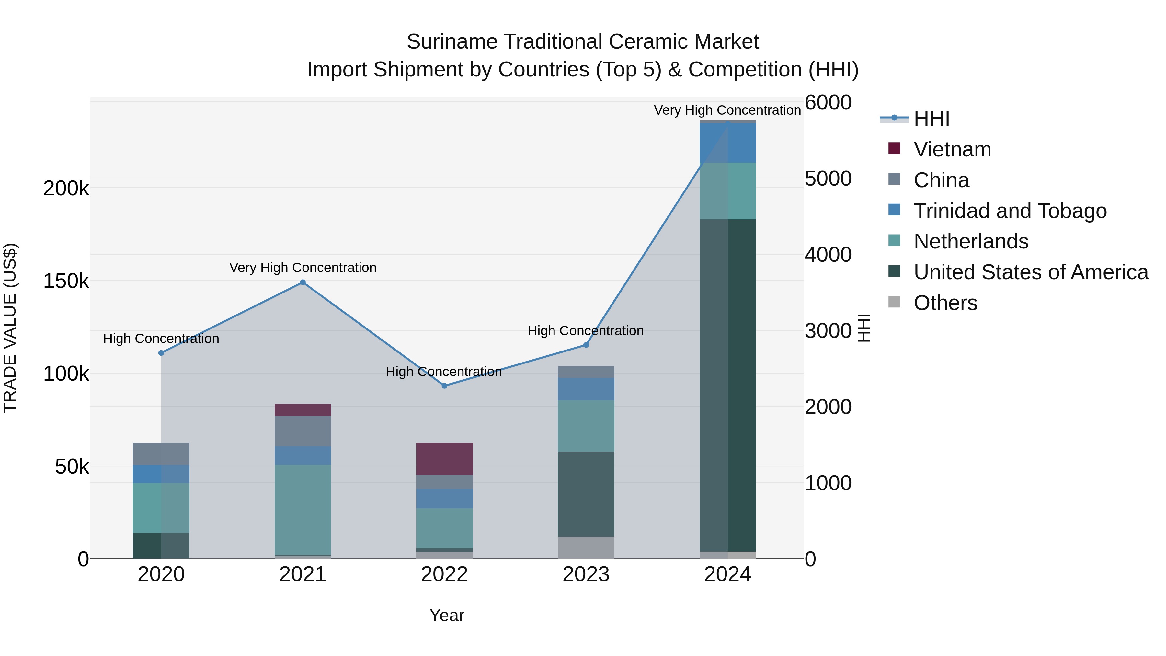Click the 2023 Netherlands bar segment
The height and width of the screenshot is (656, 1166).
click(586, 426)
